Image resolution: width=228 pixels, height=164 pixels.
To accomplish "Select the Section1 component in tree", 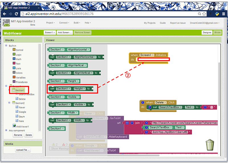I will tap(18, 90).
